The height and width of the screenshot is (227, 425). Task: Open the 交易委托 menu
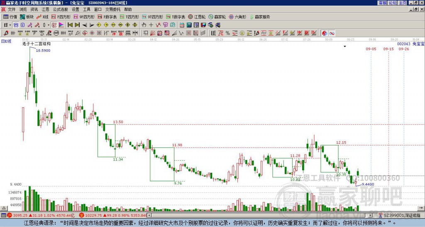click(x=113, y=10)
